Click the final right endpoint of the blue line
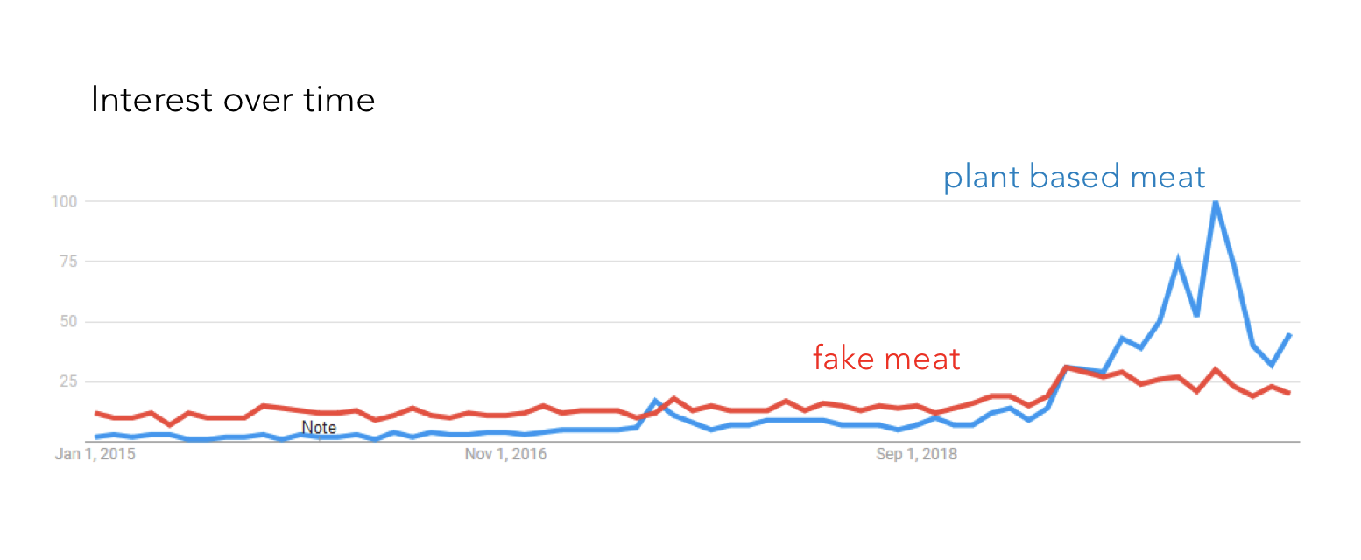The image size is (1361, 560). 1289,334
